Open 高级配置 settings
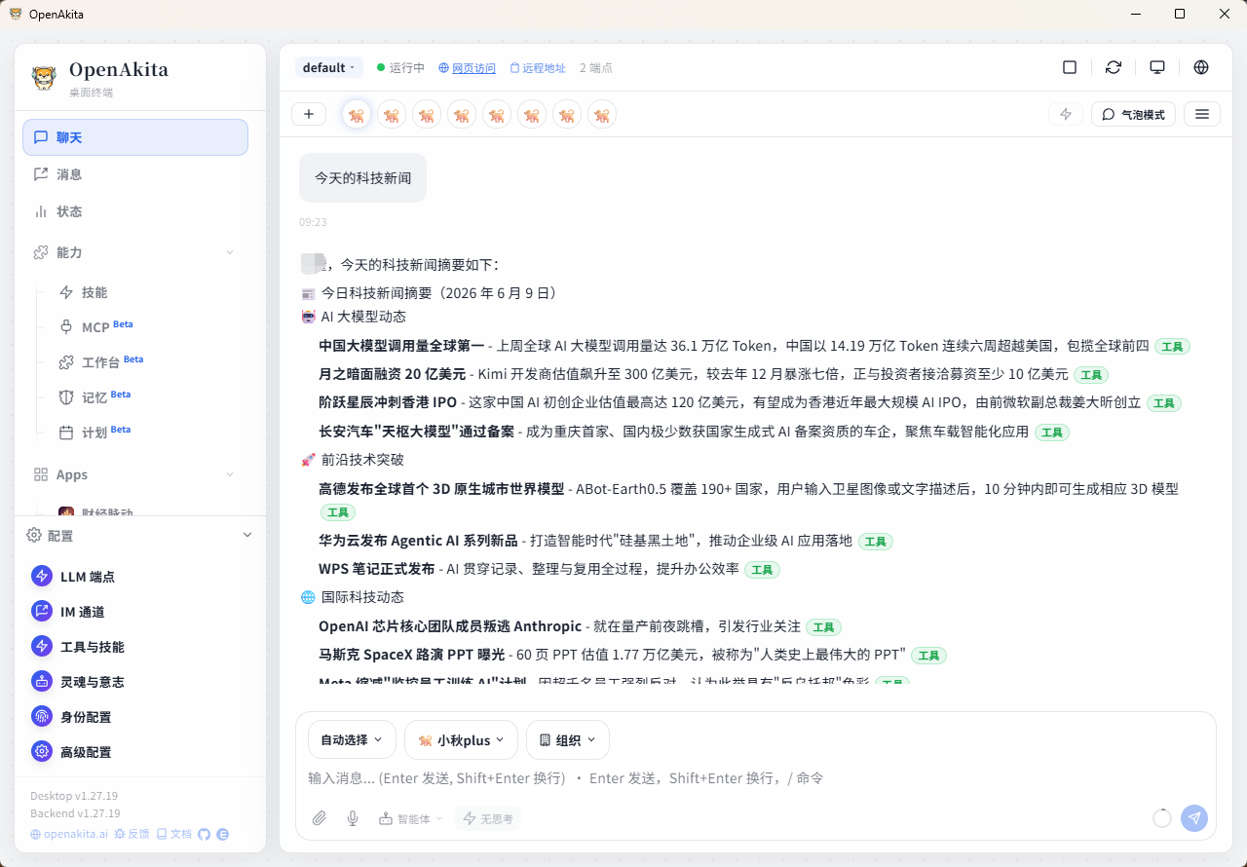This screenshot has width=1247, height=867. (140, 752)
